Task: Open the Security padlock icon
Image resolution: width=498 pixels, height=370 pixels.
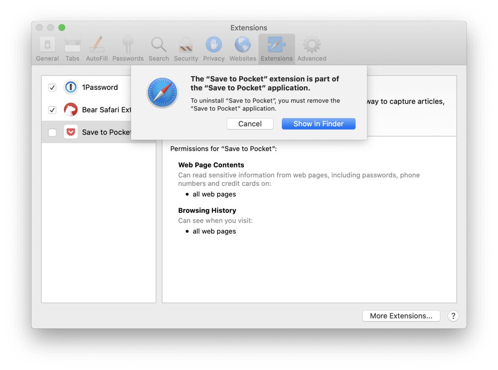Action: pos(186,45)
